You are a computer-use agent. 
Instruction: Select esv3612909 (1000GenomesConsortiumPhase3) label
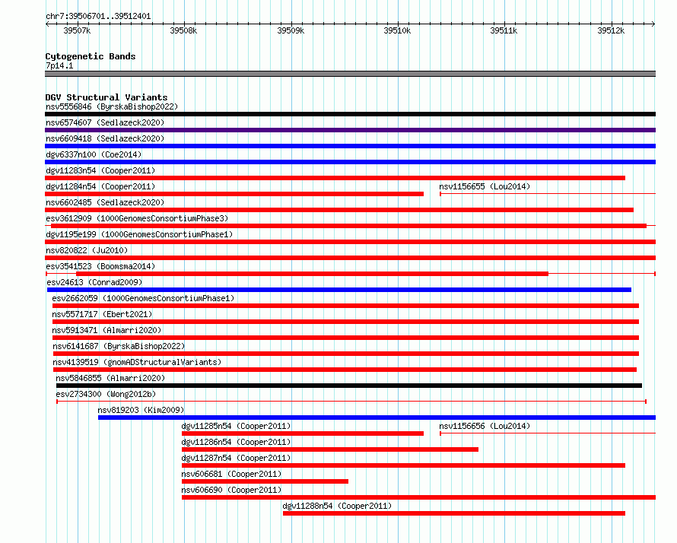pyautogui.click(x=137, y=218)
